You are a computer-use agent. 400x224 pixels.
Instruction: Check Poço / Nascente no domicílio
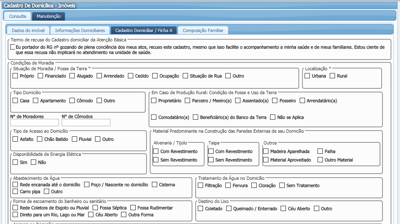[x=86, y=184]
